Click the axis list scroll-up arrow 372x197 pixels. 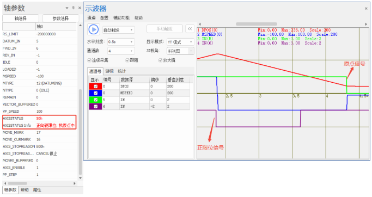click(x=81, y=25)
